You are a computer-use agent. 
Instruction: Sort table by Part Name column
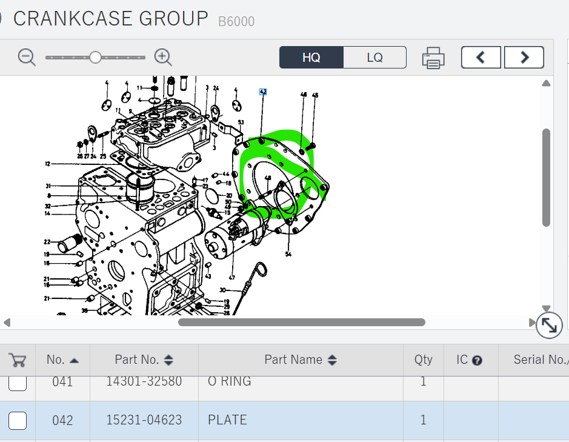pyautogui.click(x=300, y=360)
